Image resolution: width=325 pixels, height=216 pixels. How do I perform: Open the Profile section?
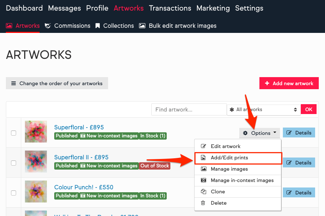point(97,8)
